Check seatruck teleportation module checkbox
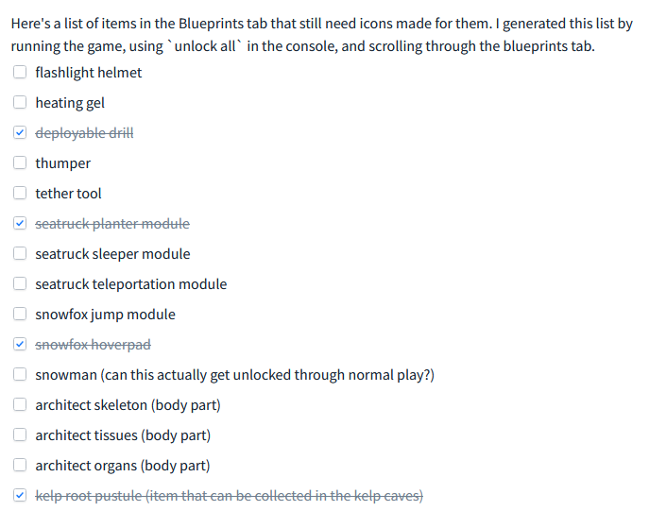Screen dimensions: 649x511 pos(20,283)
